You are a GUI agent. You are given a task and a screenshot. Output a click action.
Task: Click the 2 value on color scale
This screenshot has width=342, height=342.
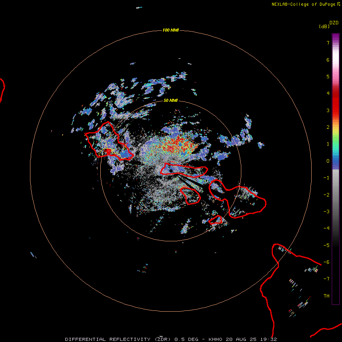click(x=328, y=127)
